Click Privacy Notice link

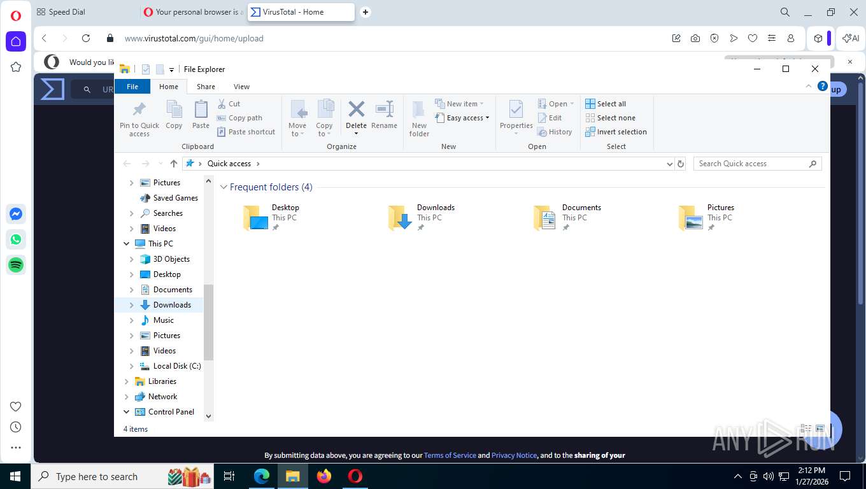(514, 455)
